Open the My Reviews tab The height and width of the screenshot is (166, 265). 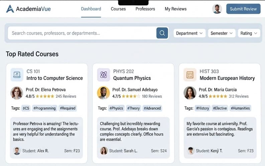pyautogui.click(x=175, y=9)
